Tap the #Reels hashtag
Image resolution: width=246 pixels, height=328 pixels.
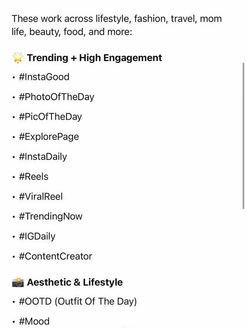(x=33, y=176)
